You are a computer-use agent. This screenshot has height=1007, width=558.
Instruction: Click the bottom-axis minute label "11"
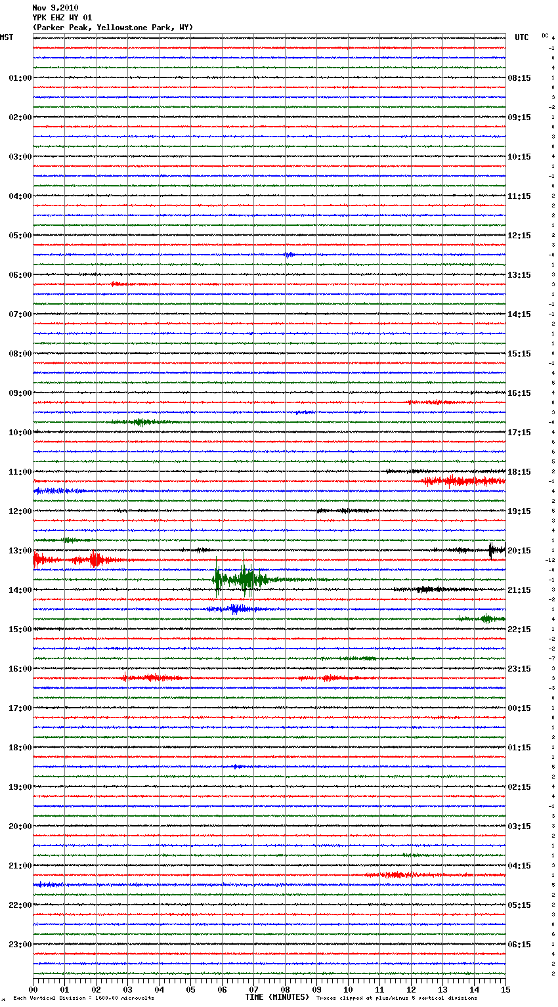point(379,989)
